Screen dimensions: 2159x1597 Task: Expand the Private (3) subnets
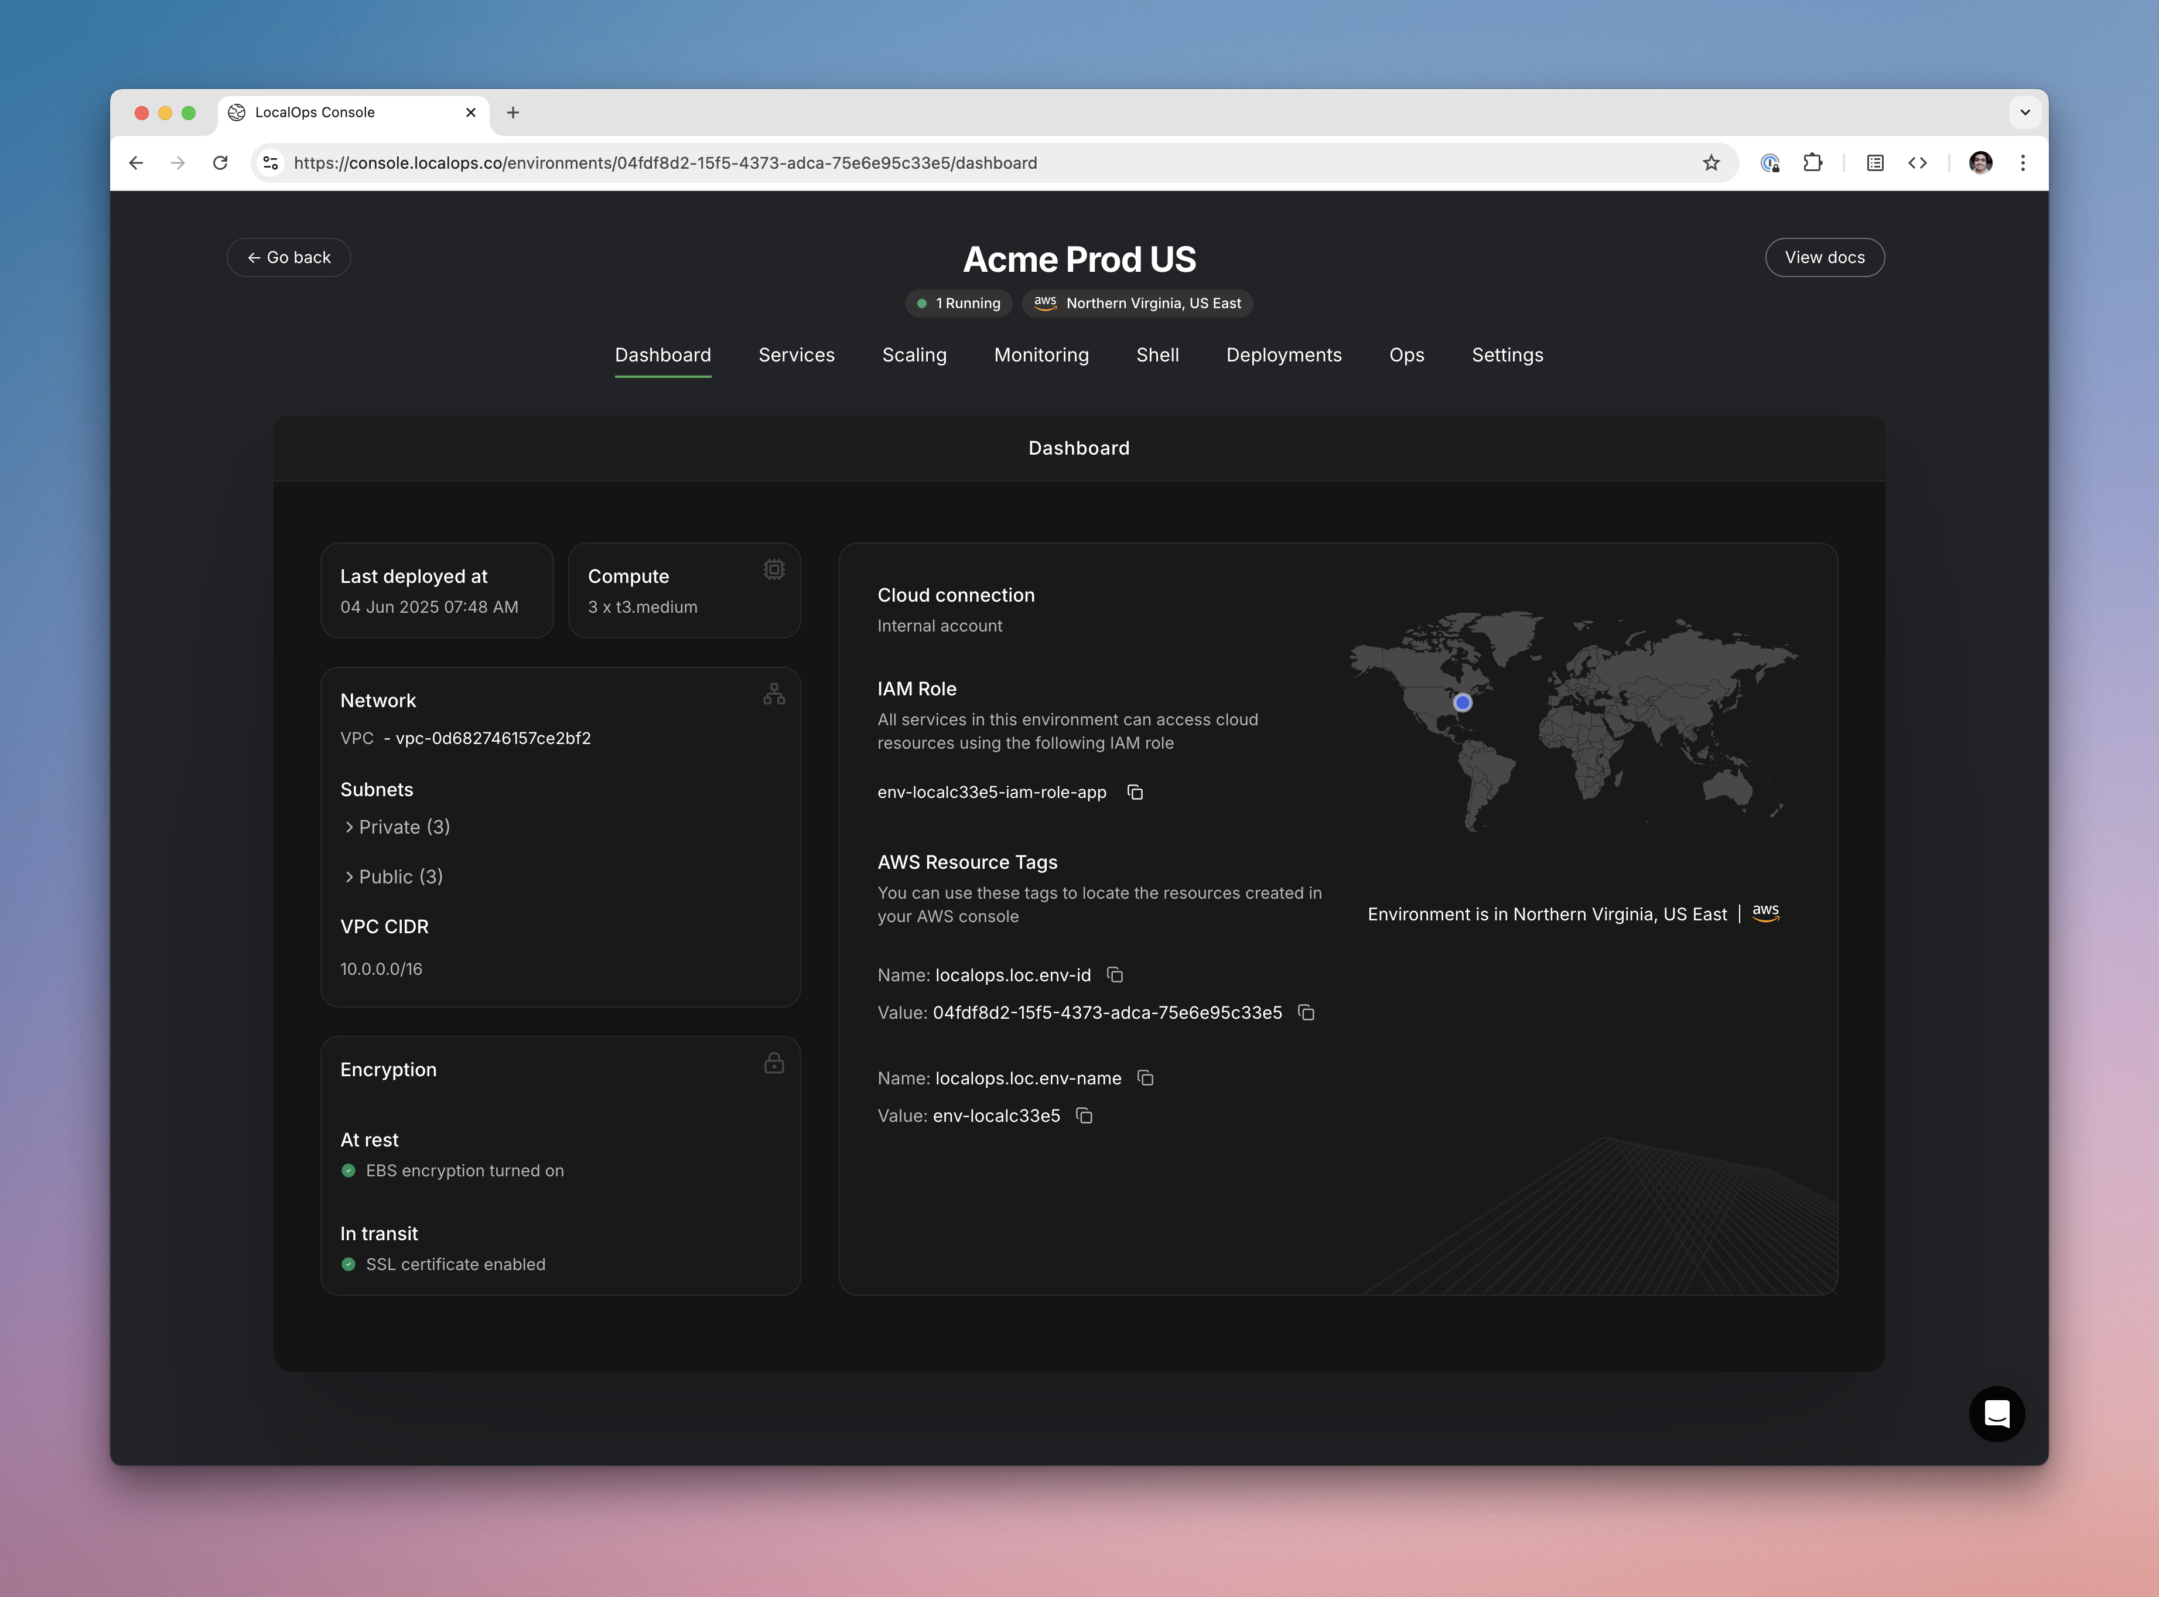397,828
